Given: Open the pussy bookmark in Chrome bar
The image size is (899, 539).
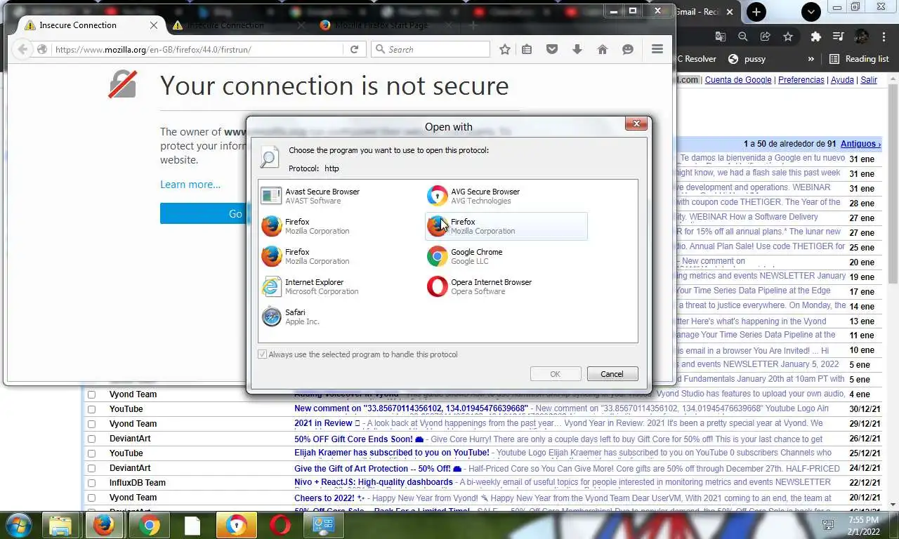Looking at the screenshot, I should pos(748,59).
